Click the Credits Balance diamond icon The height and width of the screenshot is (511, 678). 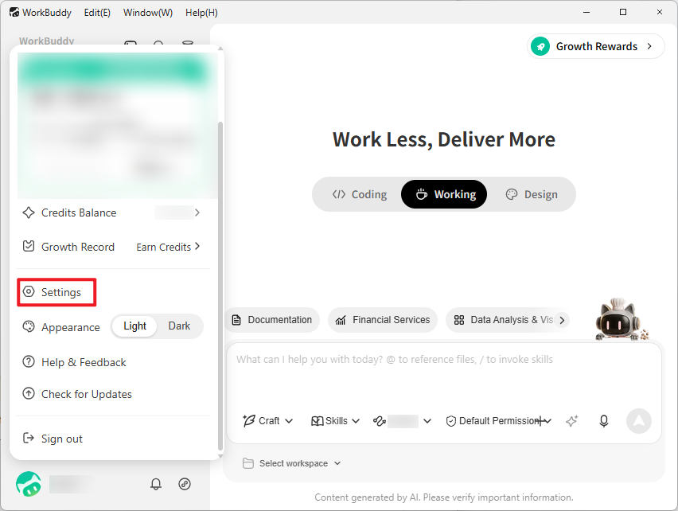(x=29, y=213)
